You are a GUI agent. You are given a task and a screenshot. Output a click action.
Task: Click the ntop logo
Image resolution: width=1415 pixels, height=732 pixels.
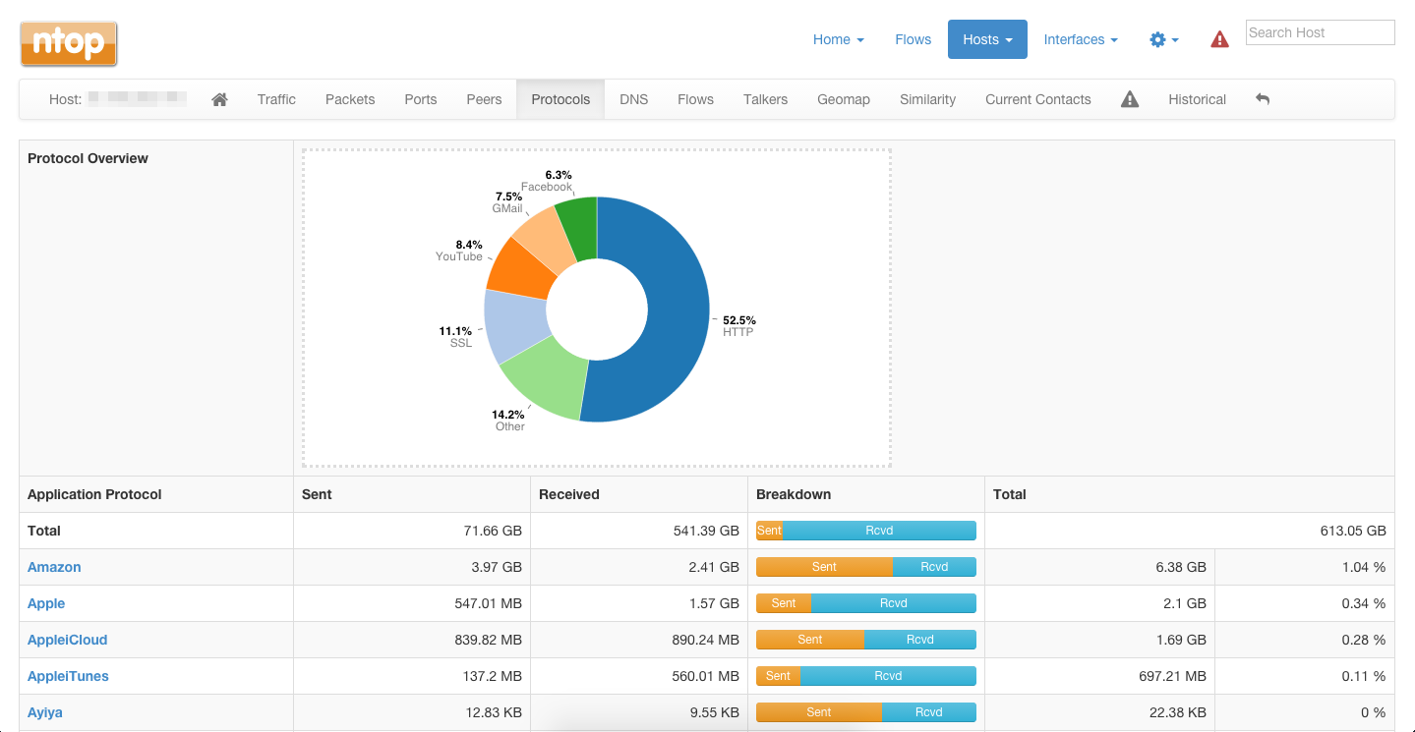point(69,44)
